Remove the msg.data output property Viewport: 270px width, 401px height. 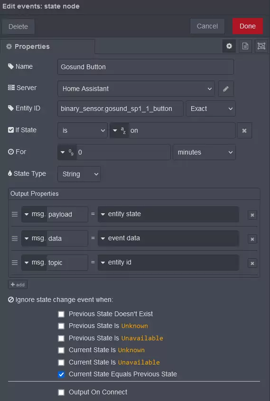(252, 239)
